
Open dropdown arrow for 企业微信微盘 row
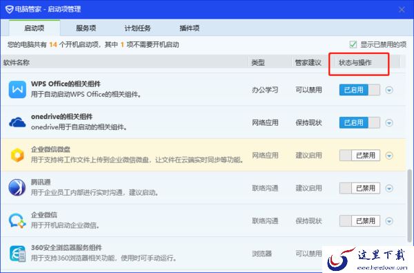coord(389,156)
